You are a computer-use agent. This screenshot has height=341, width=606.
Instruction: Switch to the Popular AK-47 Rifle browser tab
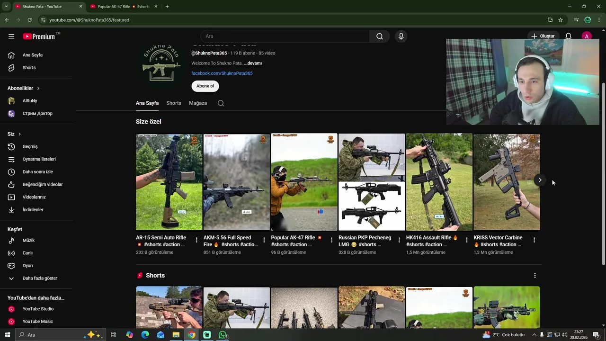coord(123,7)
